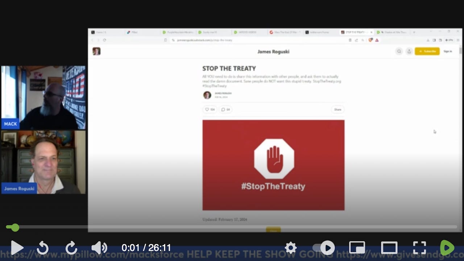Switch to theater mode
This screenshot has height=261, width=464.
[x=389, y=248]
